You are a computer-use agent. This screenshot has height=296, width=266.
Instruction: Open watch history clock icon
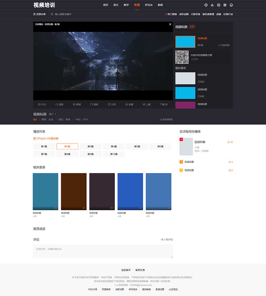point(206,5)
